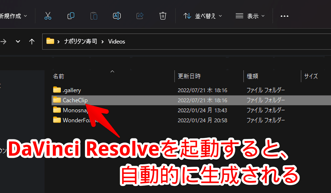Screen dimensions: 331x193
Task: Click CacheClip row's ファイル フォルダー type
Action: point(266,100)
